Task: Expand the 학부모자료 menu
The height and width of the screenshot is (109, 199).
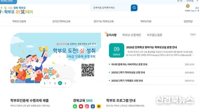Action: pyautogui.click(x=146, y=21)
